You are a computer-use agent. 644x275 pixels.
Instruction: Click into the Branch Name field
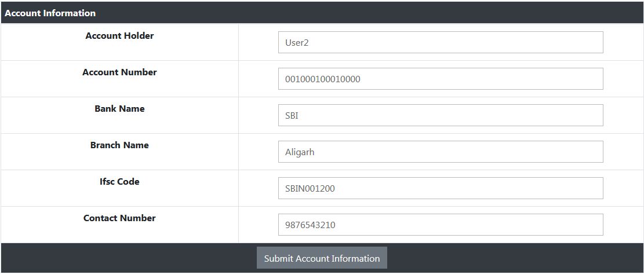441,152
